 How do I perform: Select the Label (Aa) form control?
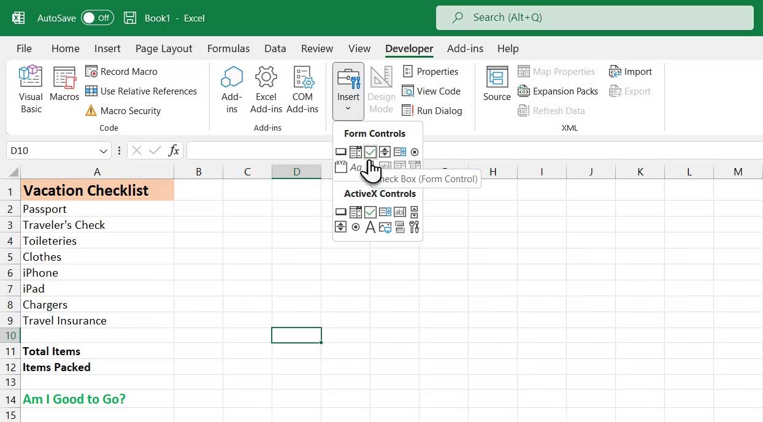(x=356, y=167)
